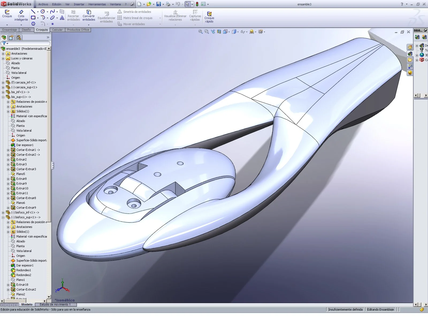Switch to the Ensamblaje tab

(x=10, y=30)
